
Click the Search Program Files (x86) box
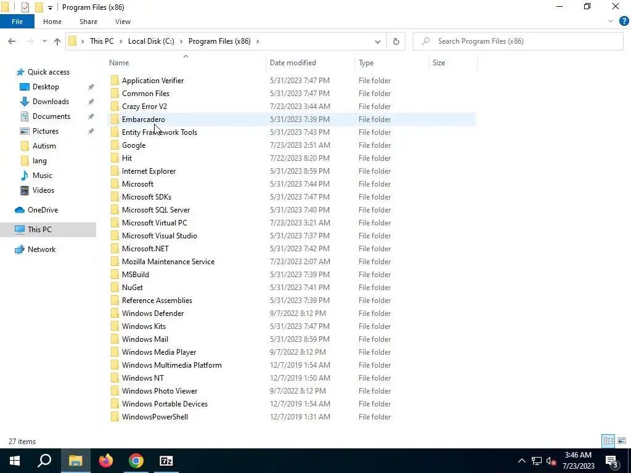pos(518,41)
